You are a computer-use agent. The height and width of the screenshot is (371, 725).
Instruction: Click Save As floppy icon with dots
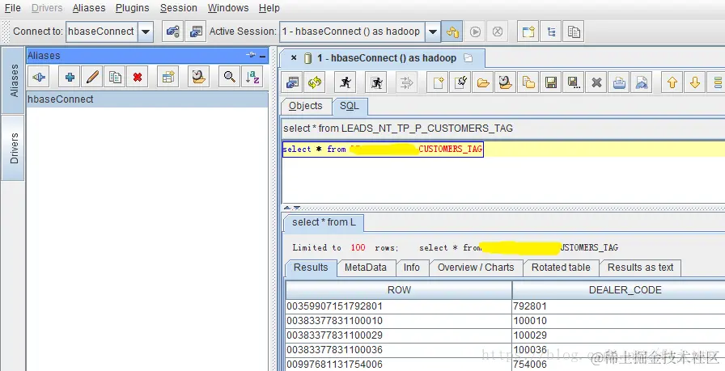click(574, 82)
